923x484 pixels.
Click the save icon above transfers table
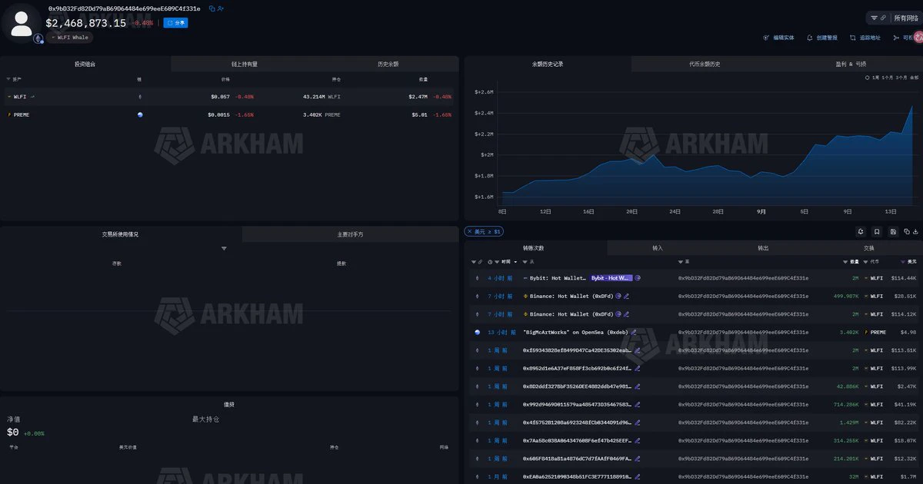[x=893, y=231]
